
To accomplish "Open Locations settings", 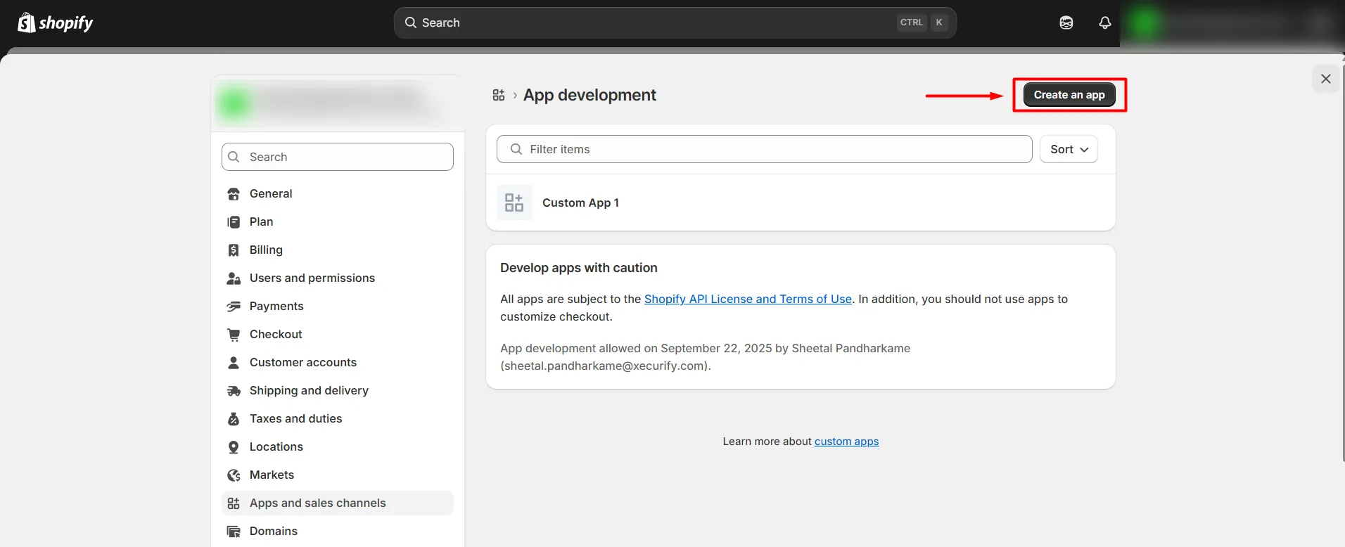I will (x=338, y=446).
